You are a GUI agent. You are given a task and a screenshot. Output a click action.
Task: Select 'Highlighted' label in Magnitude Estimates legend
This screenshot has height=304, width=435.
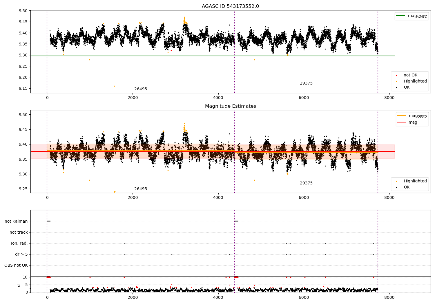415,181
